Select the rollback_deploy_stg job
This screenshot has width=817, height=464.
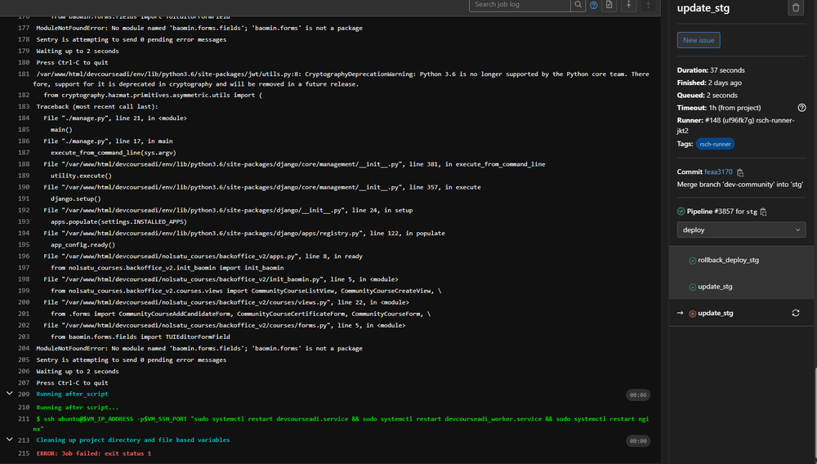pos(728,260)
